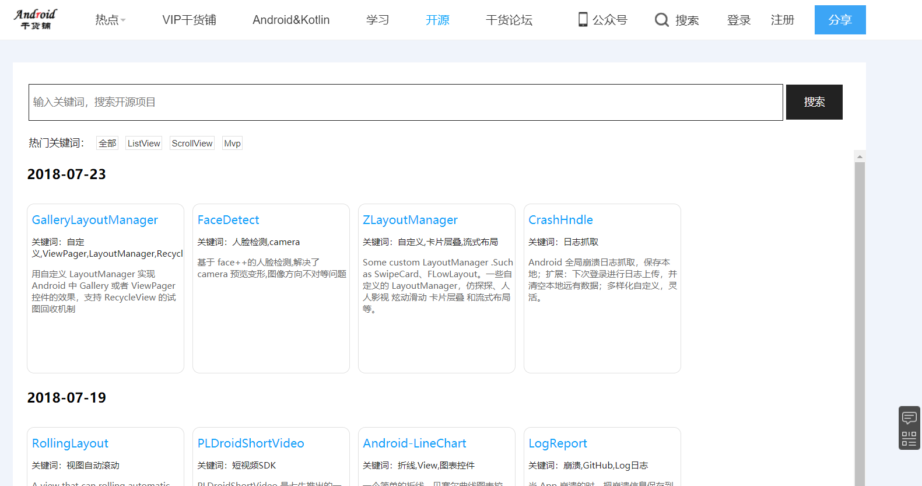This screenshot has width=922, height=486.
Task: Click ZLayoutManager description text
Action: (437, 286)
